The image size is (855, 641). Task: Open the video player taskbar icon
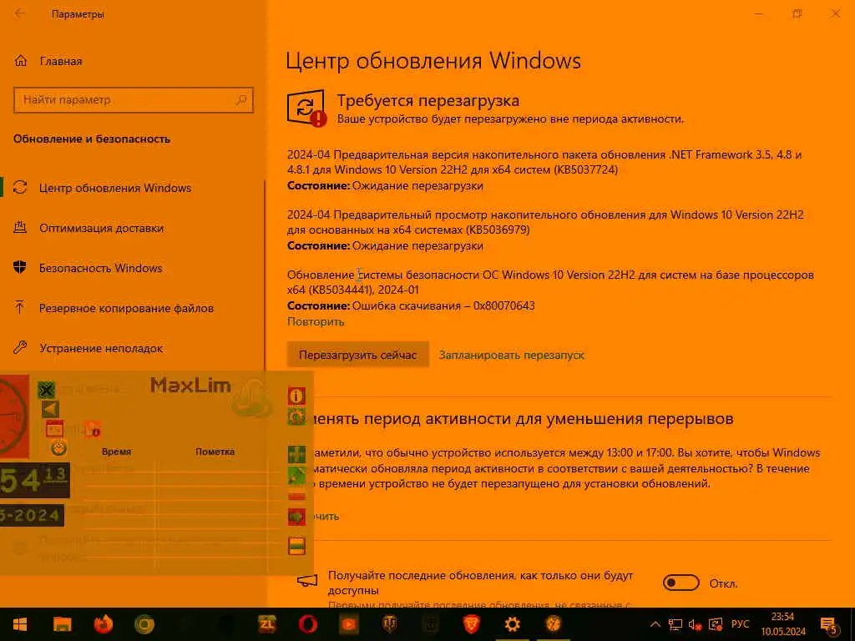coord(348,624)
